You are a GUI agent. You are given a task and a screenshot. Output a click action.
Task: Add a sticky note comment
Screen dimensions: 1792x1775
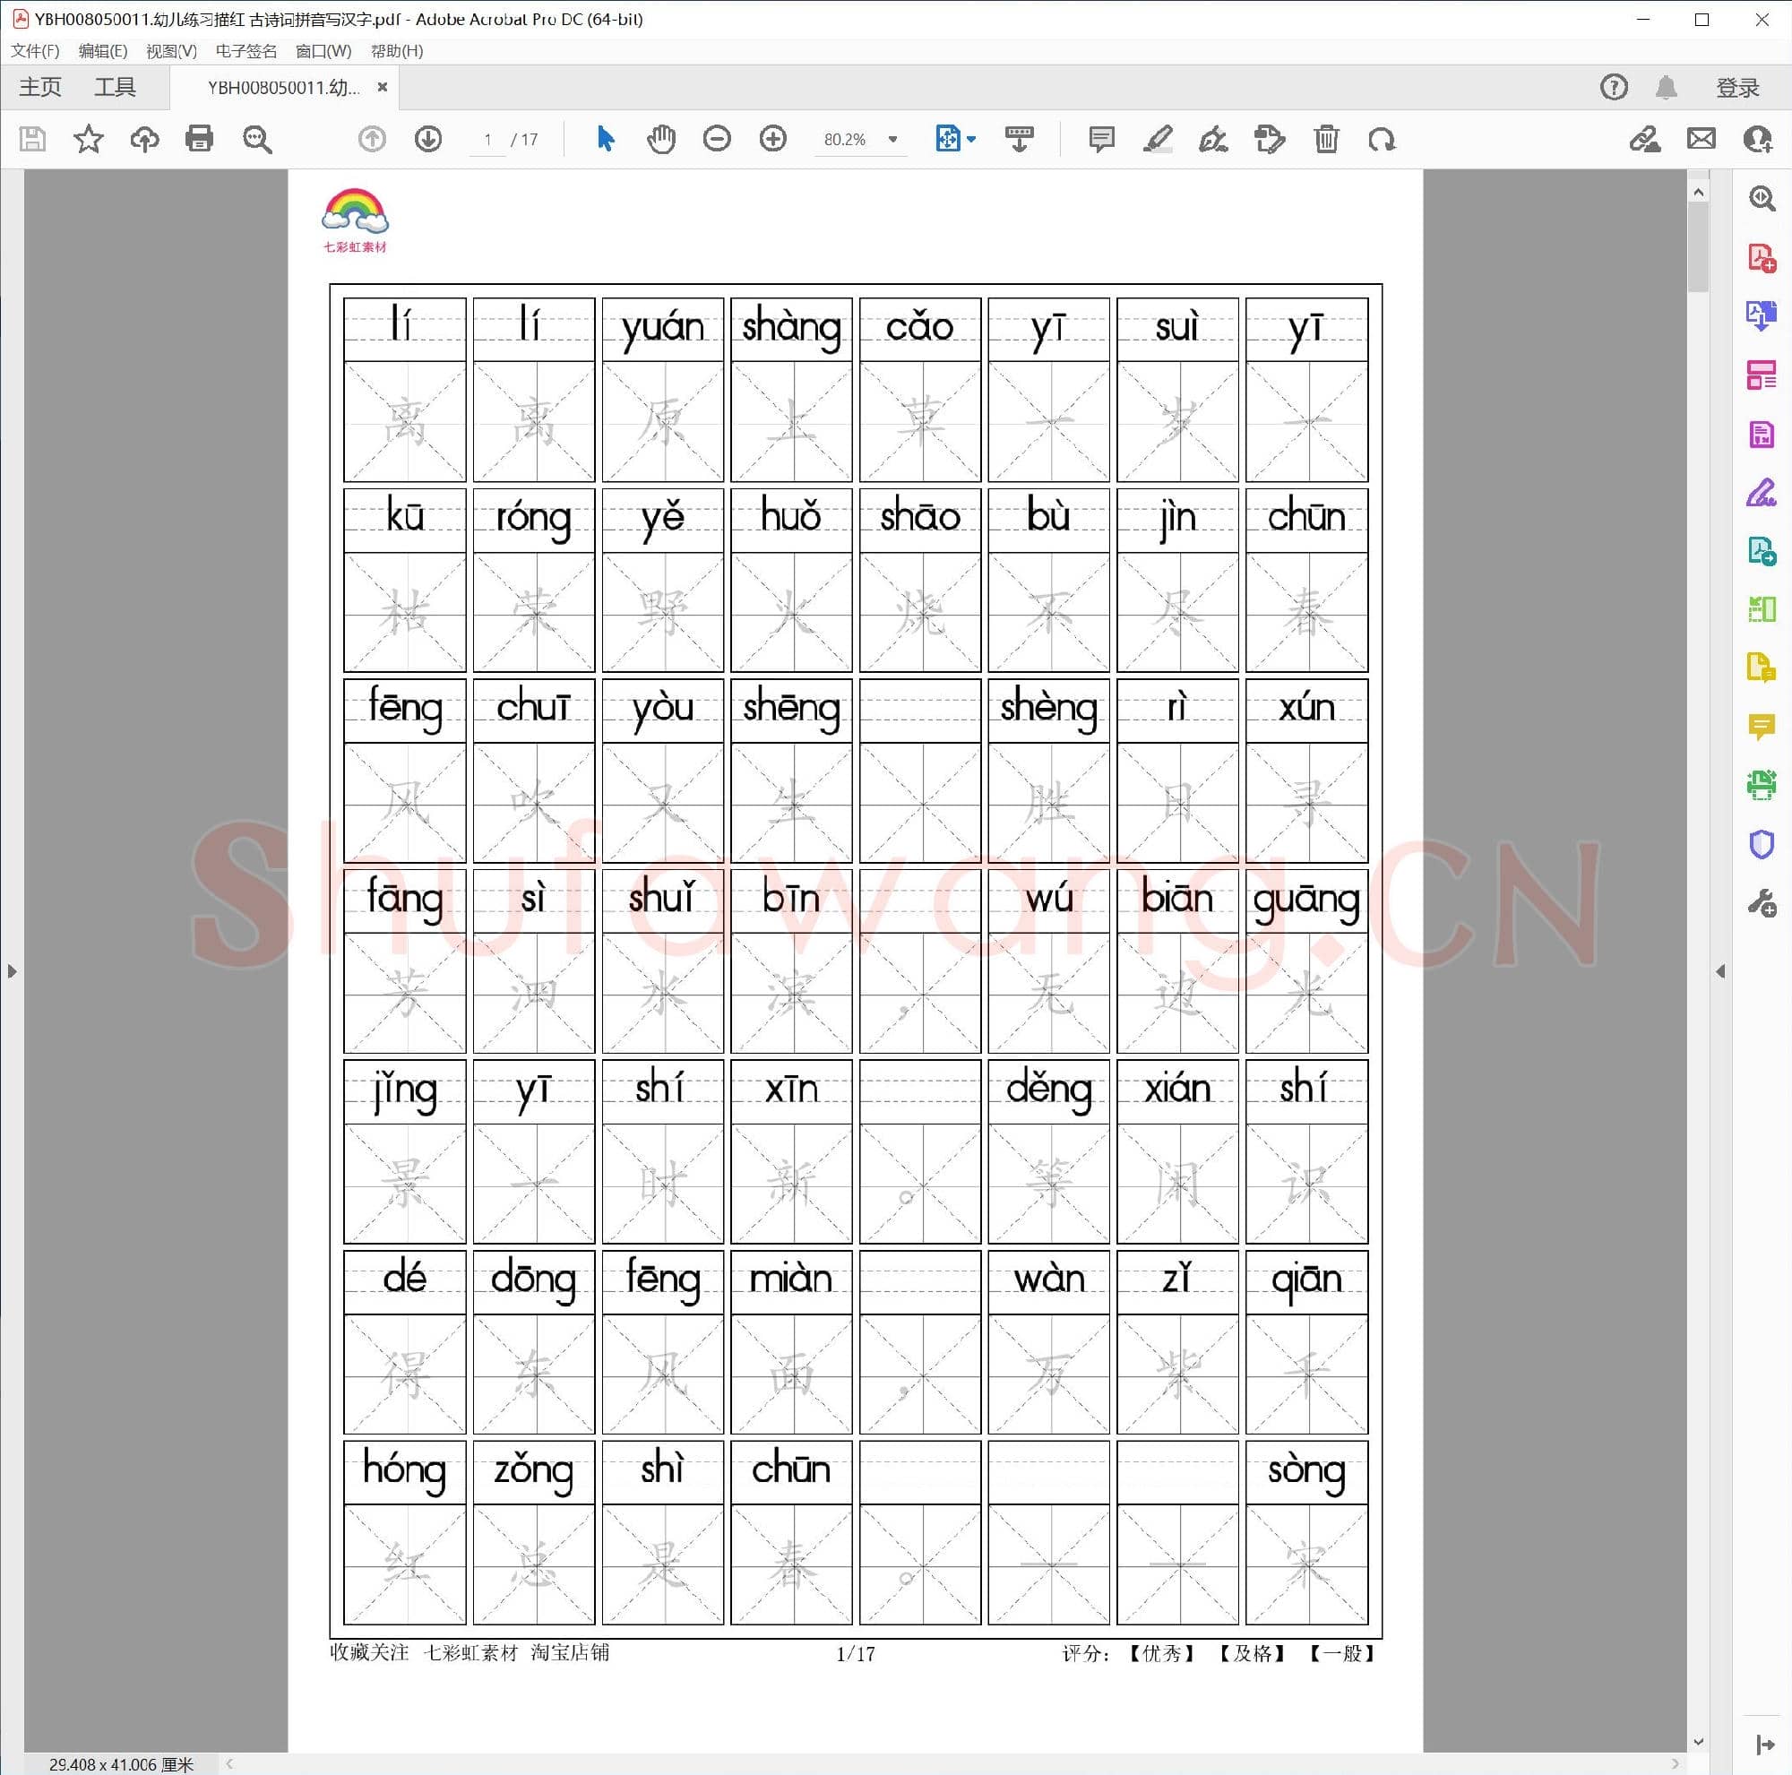[1100, 139]
